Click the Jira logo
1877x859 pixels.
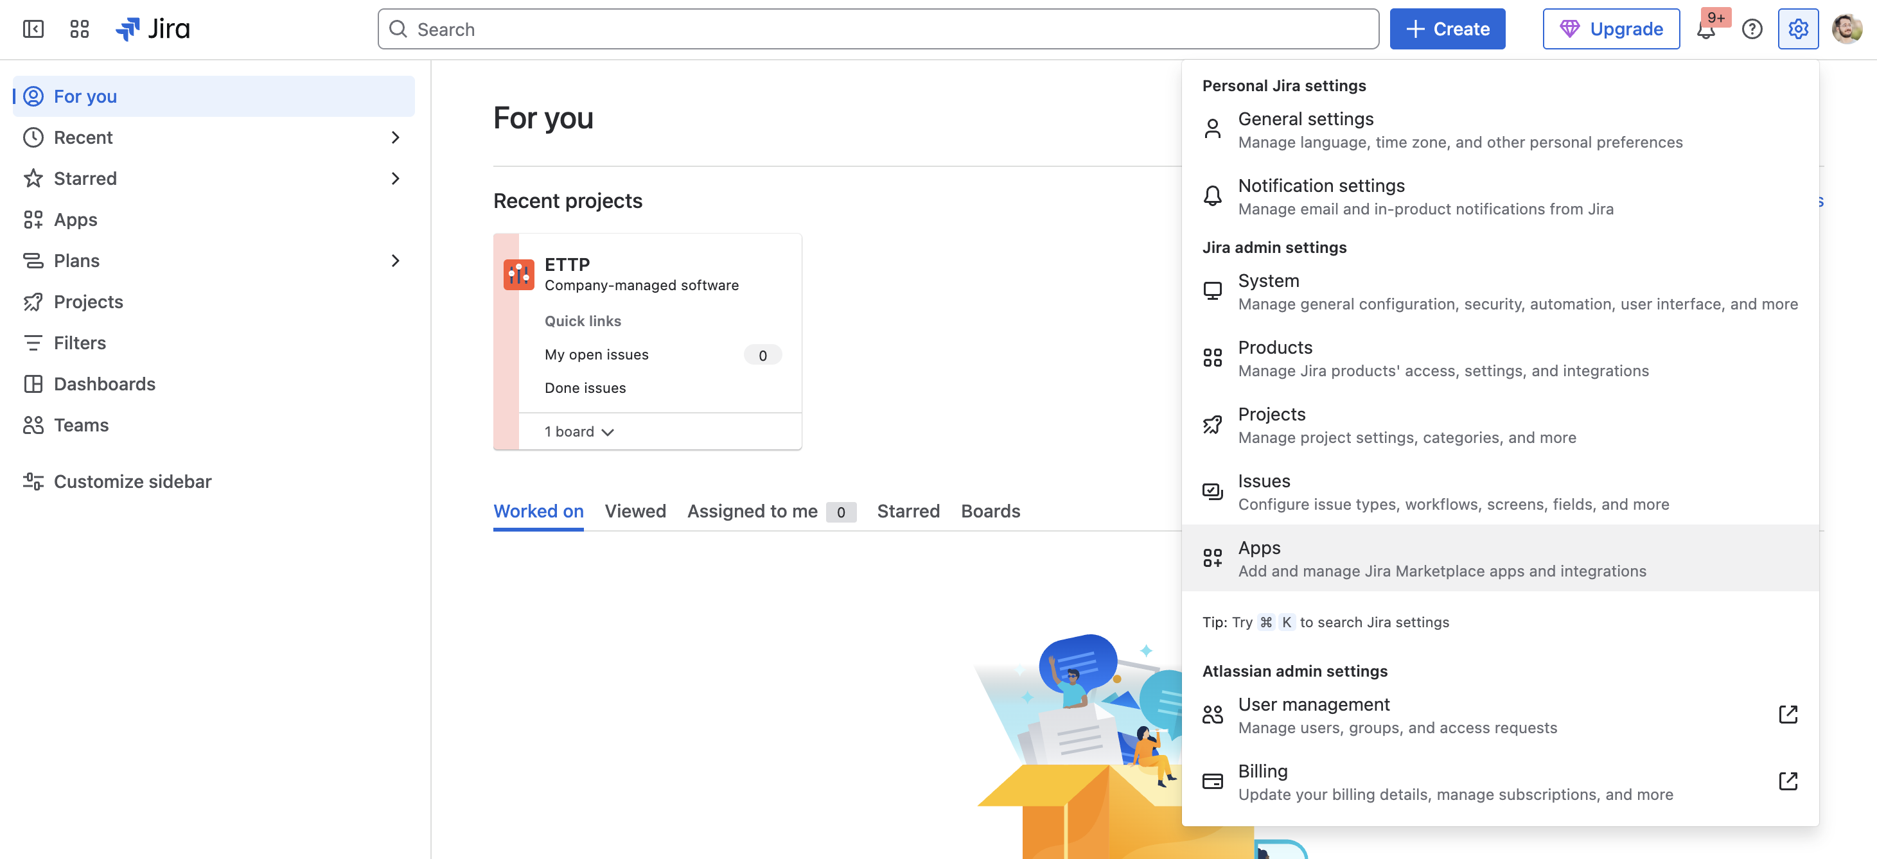click(x=153, y=29)
